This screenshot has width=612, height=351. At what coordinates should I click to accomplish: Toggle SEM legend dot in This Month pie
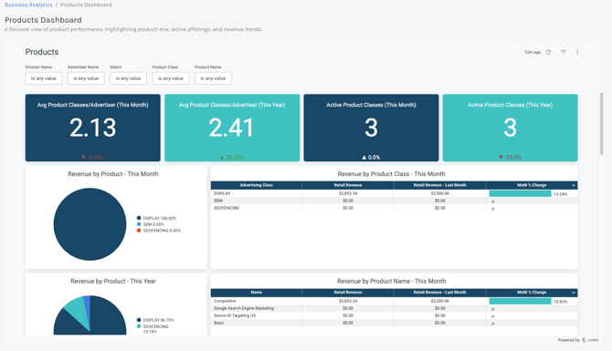[x=139, y=224]
